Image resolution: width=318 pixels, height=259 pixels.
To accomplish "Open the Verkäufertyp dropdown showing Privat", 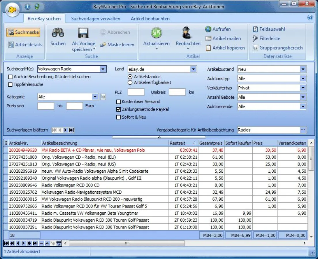I will (x=303, y=88).
